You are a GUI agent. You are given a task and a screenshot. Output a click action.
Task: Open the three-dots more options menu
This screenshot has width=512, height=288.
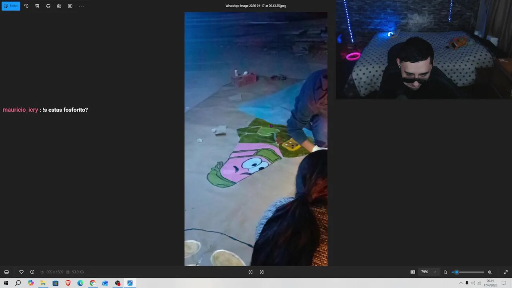coord(81,6)
